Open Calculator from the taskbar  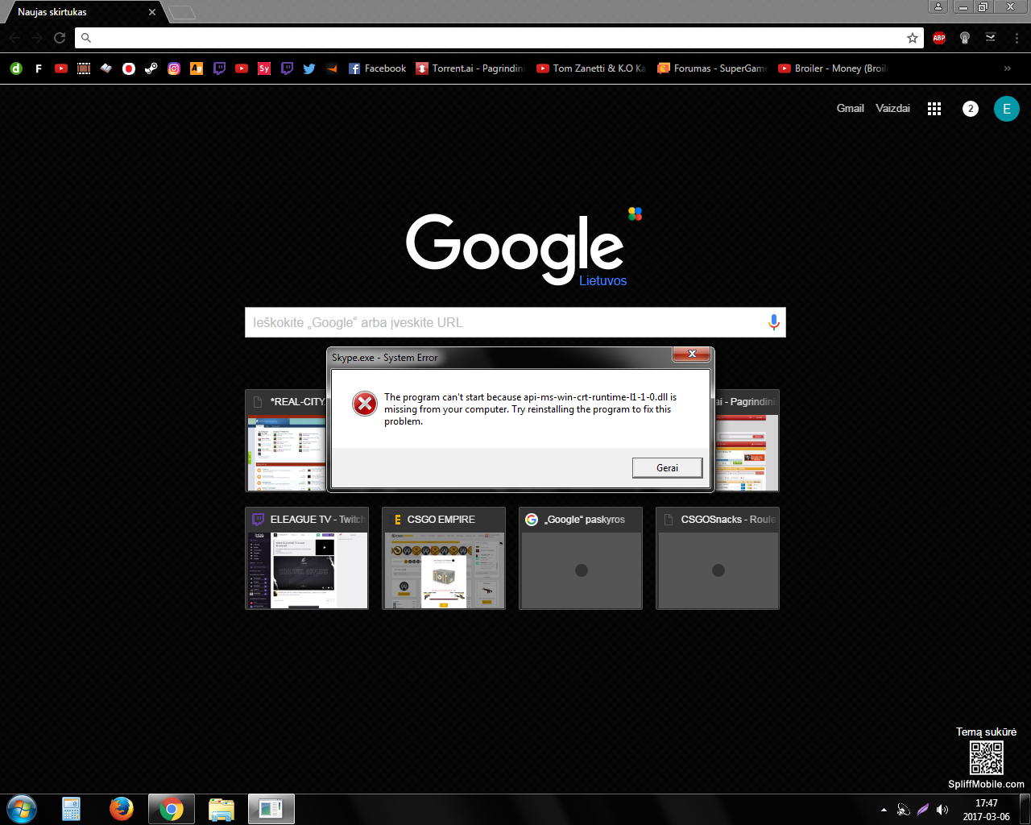click(x=72, y=809)
